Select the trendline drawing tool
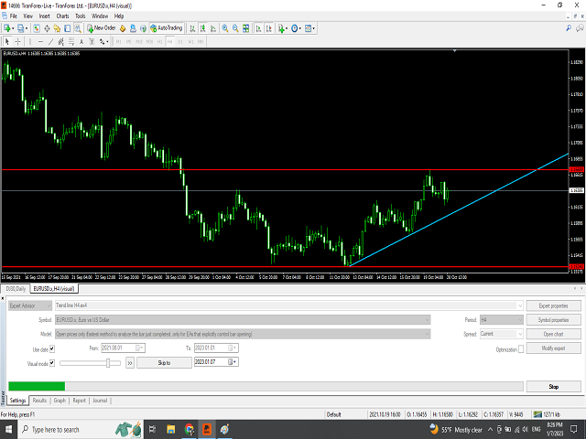Viewport: 586px width, 439px height. (x=51, y=41)
